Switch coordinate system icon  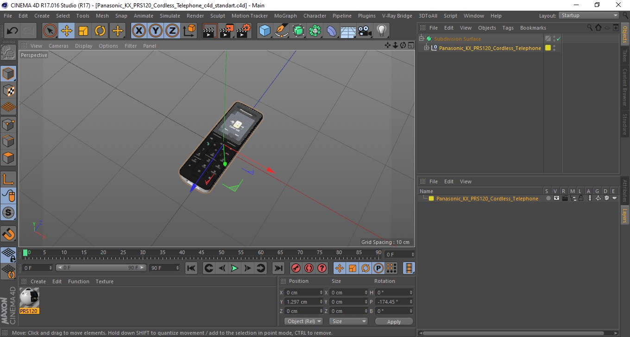point(189,31)
